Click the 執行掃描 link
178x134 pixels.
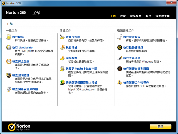coord(18,37)
